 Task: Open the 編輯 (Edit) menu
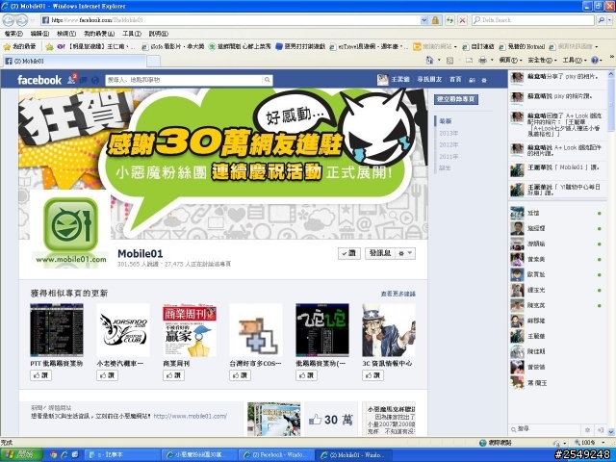click(x=39, y=34)
